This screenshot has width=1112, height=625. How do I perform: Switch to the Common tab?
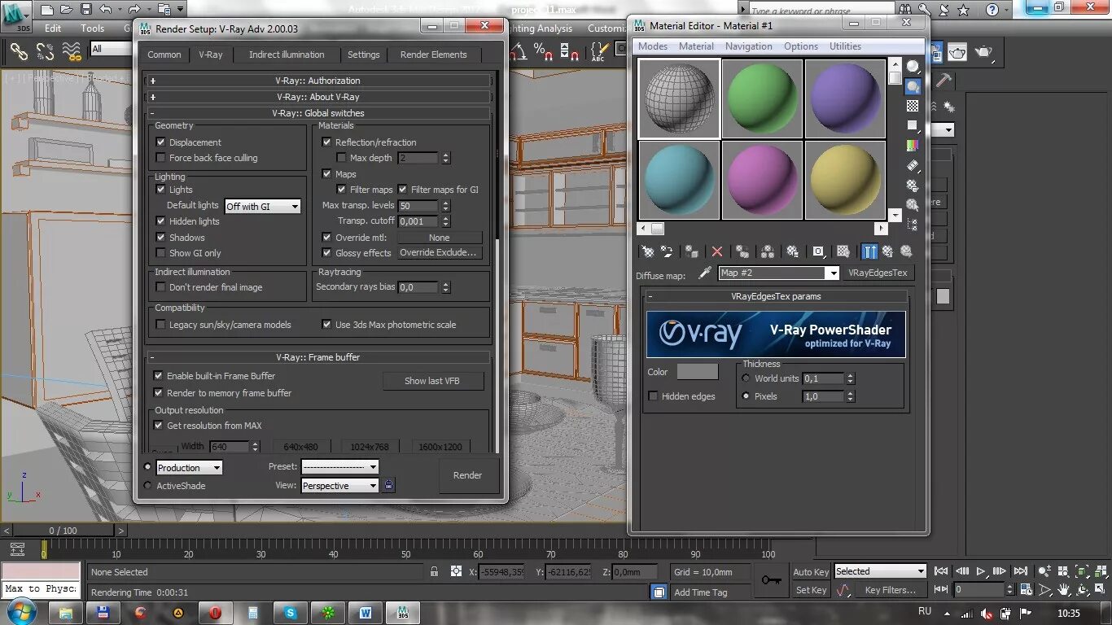[x=164, y=55]
